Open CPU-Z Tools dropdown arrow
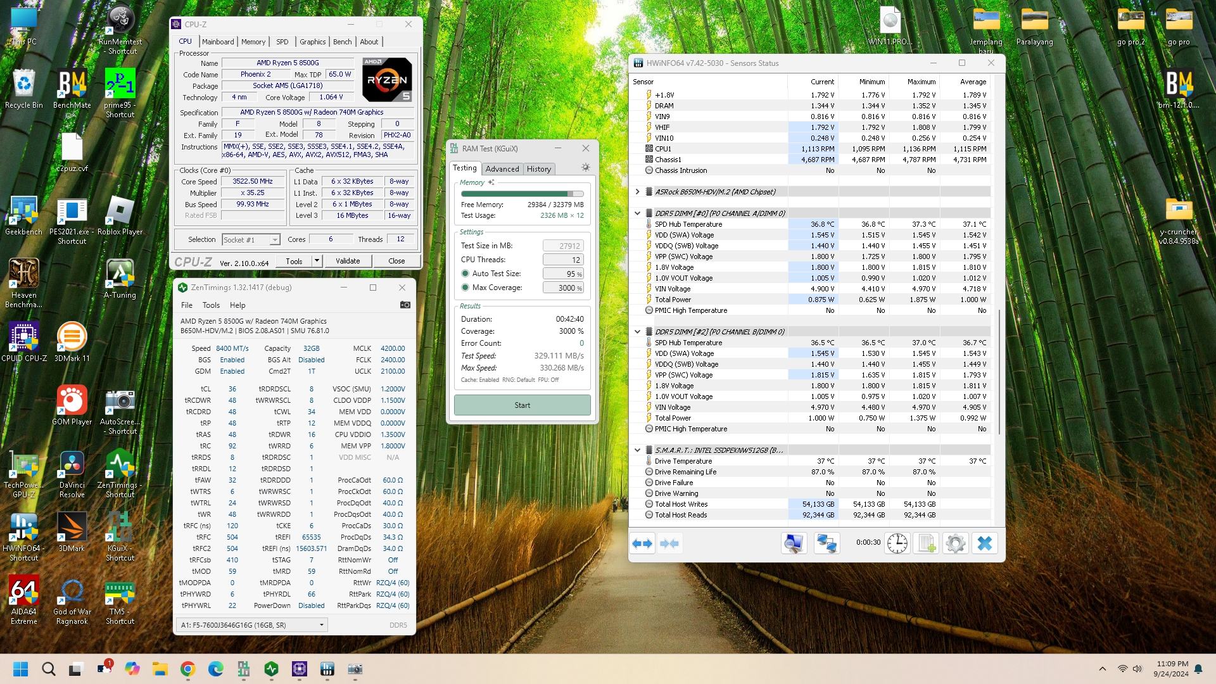The image size is (1216, 684). point(317,261)
